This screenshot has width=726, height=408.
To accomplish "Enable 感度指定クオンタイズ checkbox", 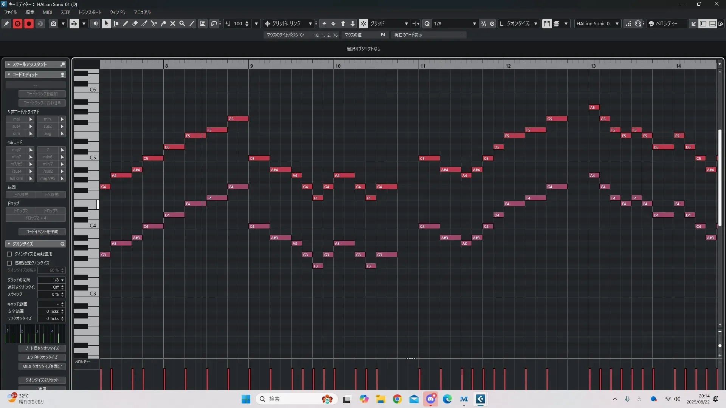I will coord(9,263).
